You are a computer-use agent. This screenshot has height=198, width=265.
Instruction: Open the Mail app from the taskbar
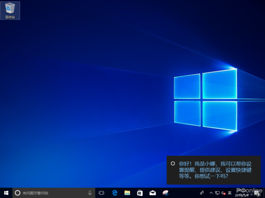point(153,193)
